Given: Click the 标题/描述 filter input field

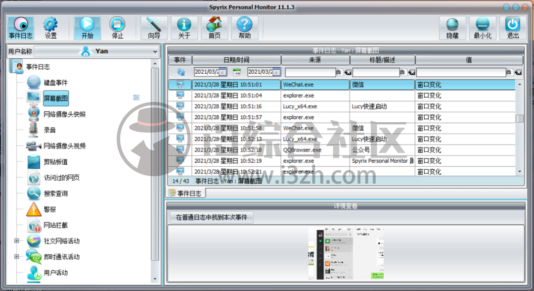Looking at the screenshot, I should (376, 72).
